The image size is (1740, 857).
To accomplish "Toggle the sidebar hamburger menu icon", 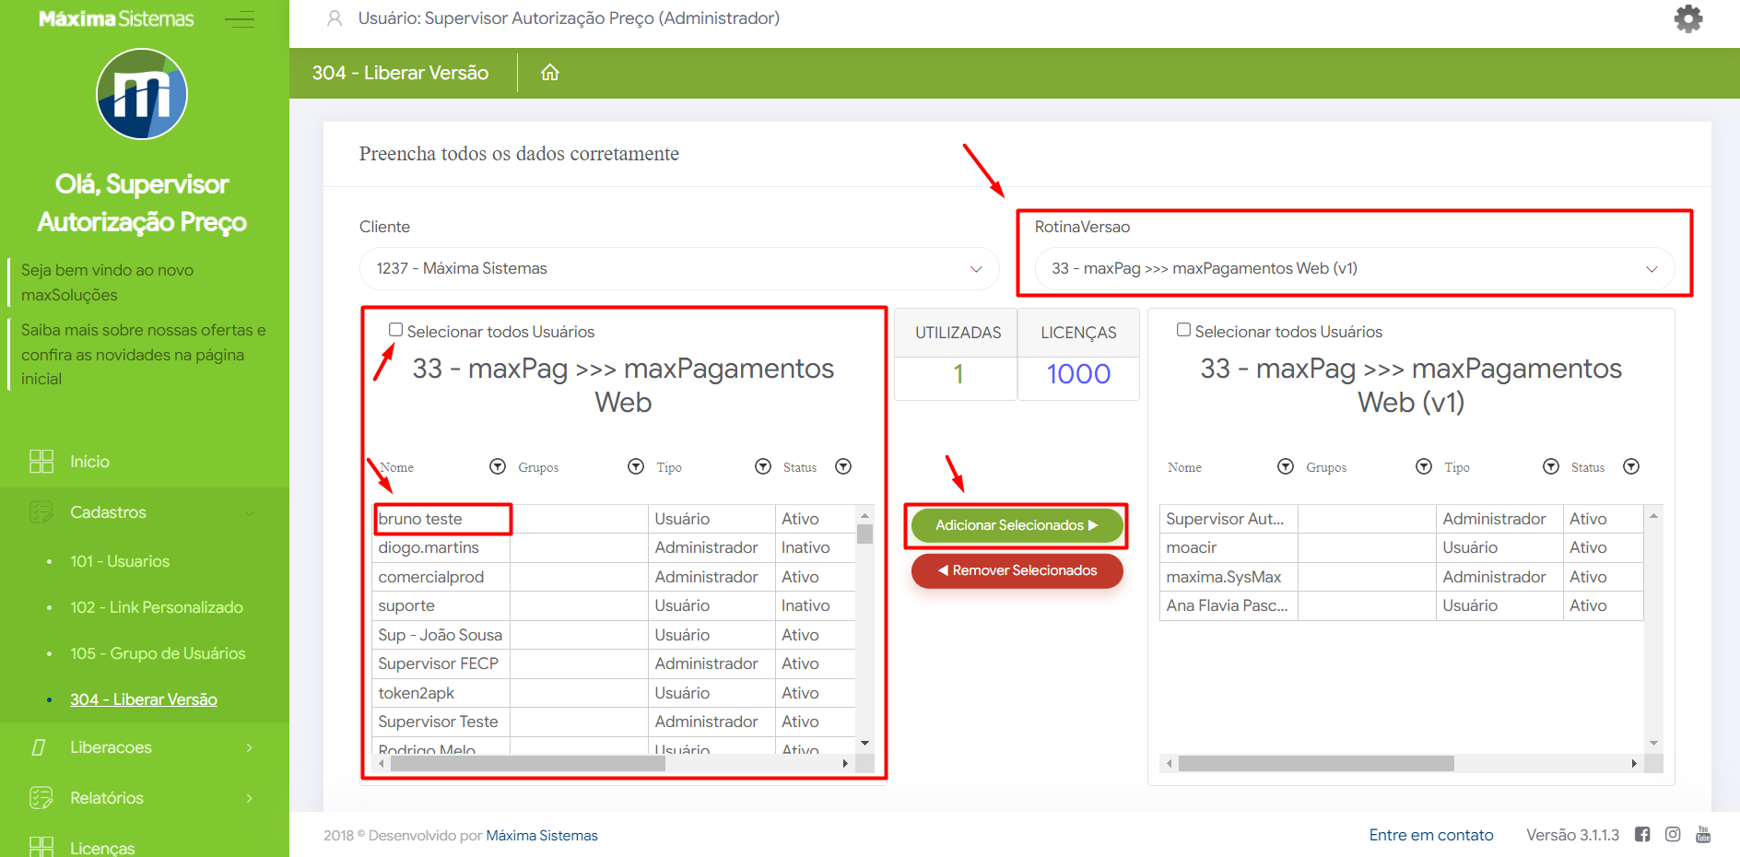I will [240, 19].
